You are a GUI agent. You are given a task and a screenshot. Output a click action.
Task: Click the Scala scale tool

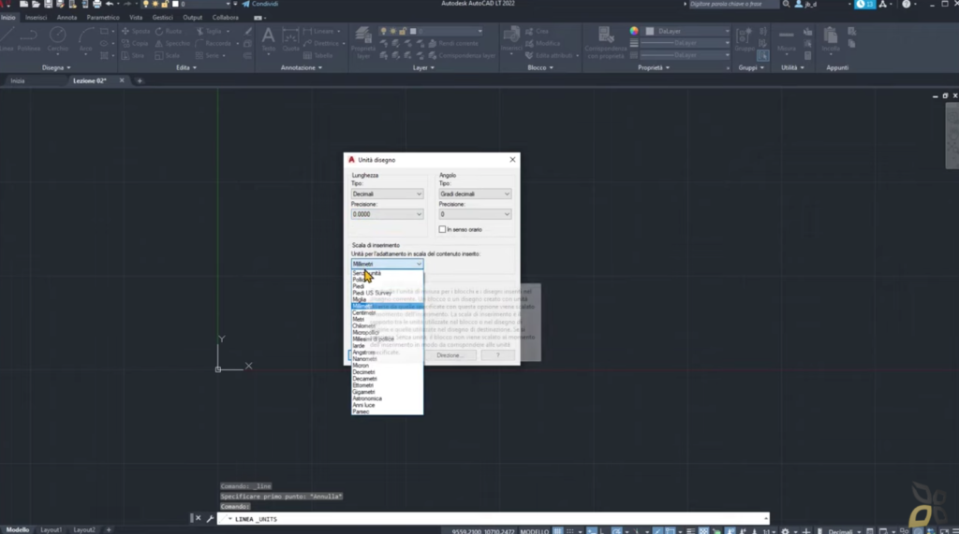(x=169, y=55)
